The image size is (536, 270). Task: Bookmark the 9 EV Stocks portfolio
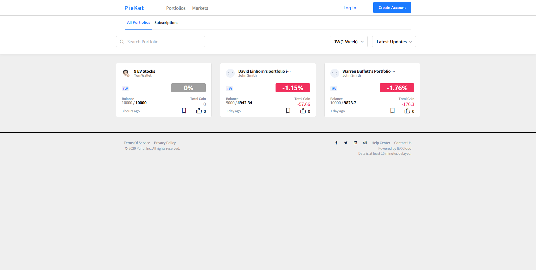[184, 111]
